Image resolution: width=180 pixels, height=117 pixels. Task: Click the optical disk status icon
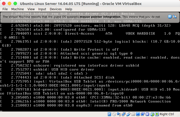(114, 114)
